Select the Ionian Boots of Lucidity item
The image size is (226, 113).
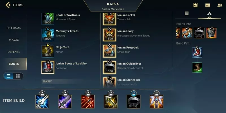click(64, 67)
